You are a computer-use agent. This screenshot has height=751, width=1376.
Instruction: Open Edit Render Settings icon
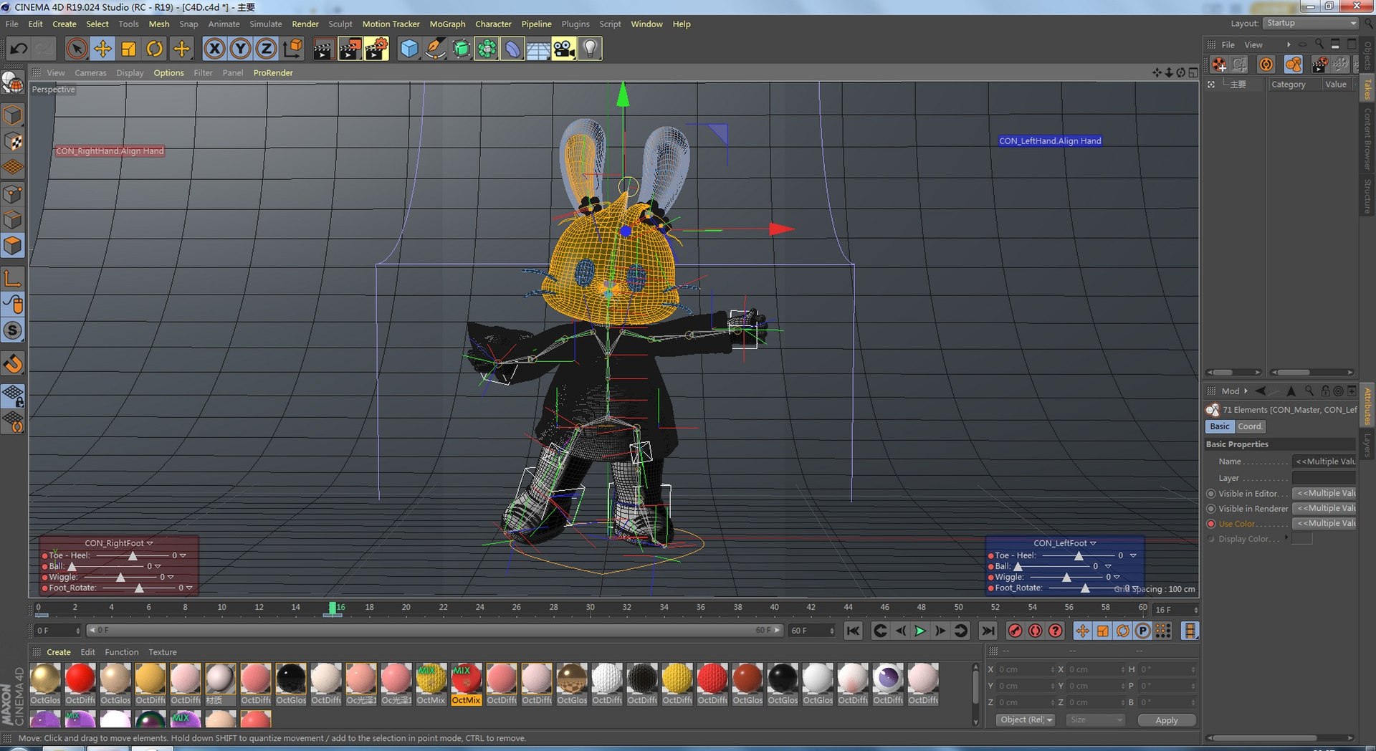tap(376, 49)
